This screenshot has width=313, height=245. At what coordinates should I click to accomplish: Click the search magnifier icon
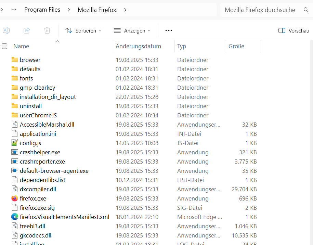coord(306,10)
